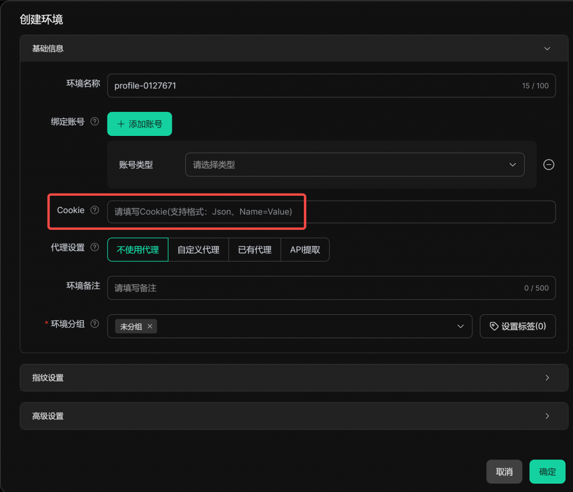Focus the Cookie input field

pos(331,212)
